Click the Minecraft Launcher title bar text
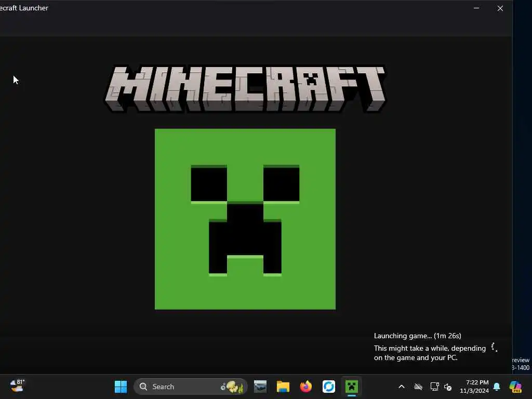The width and height of the screenshot is (532, 399). click(x=24, y=8)
